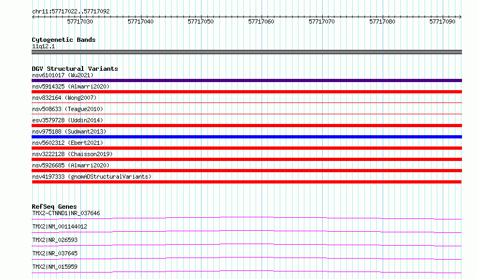The image size is (477, 279).
Task: Click the chr11:57717022..57717092 region label
Action: [x=71, y=11]
